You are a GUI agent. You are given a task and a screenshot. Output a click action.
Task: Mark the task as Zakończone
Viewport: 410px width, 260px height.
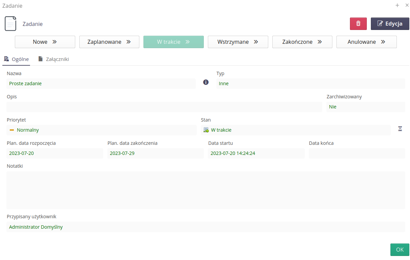(x=302, y=42)
